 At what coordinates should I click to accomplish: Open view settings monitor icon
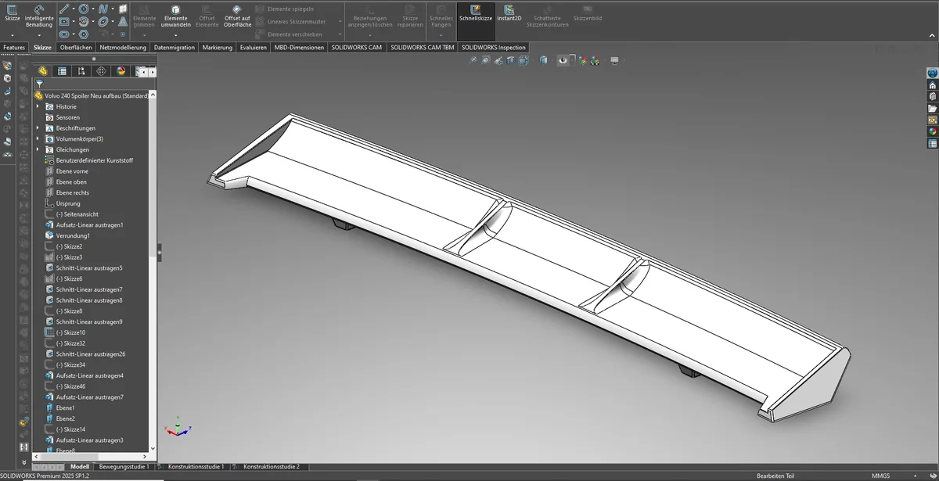click(615, 60)
